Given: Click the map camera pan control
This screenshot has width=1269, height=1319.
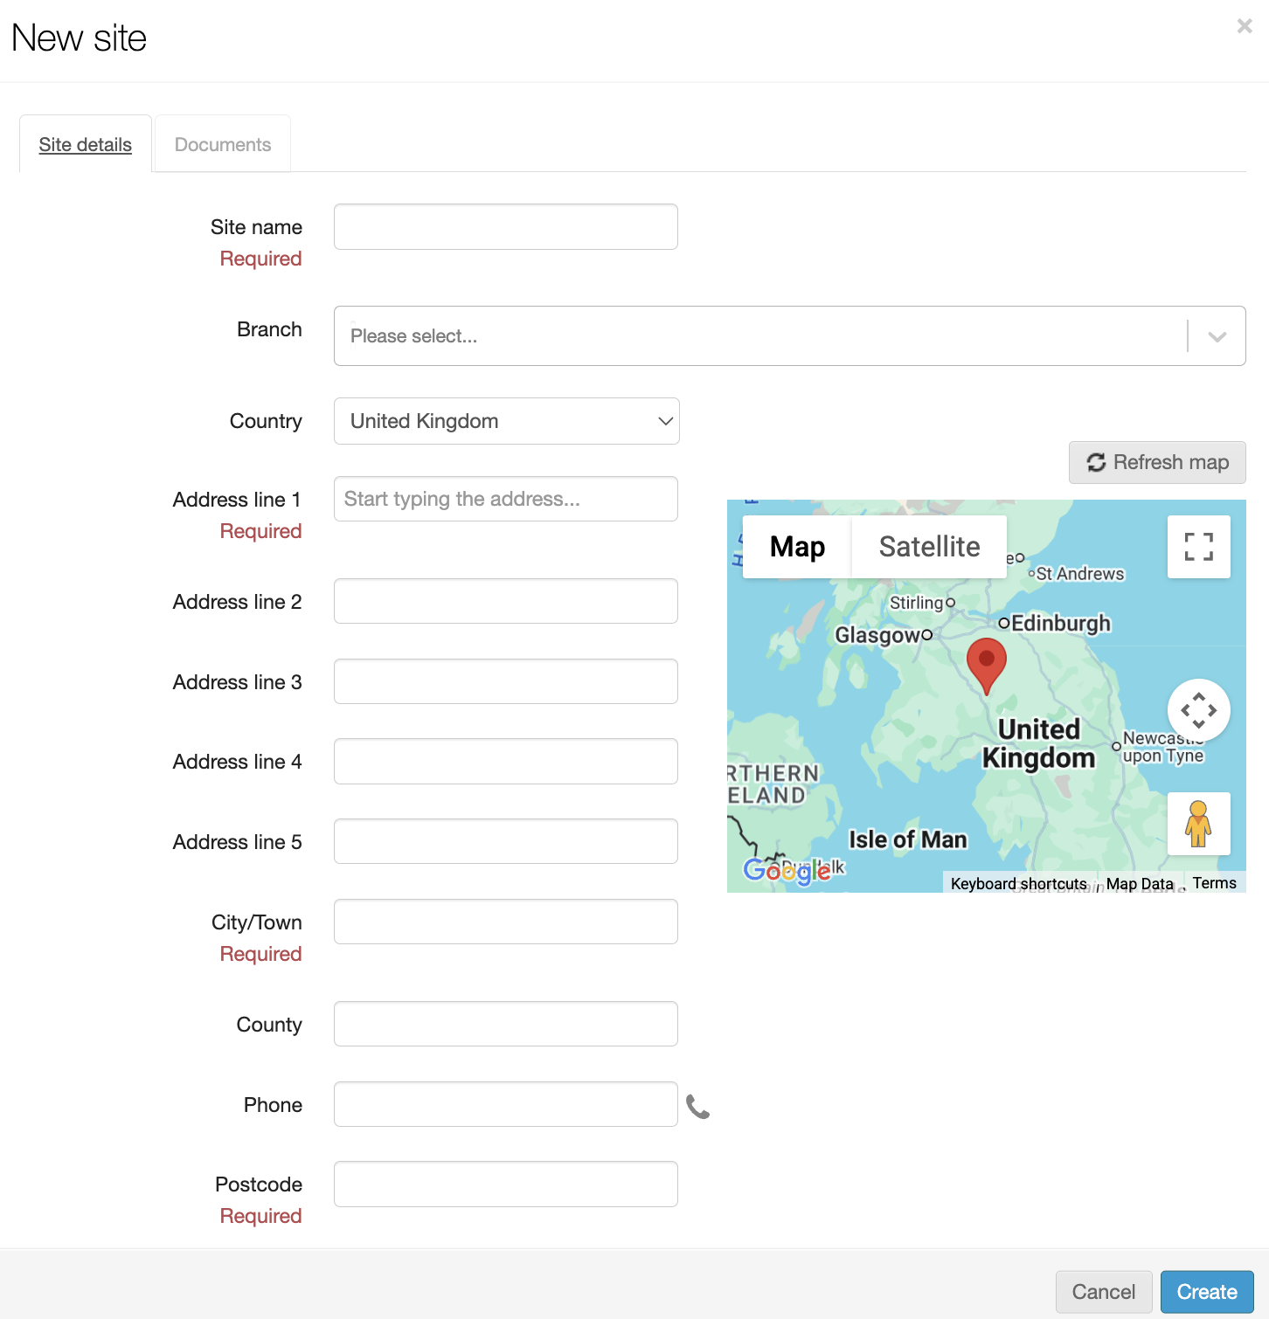Looking at the screenshot, I should (1198, 710).
